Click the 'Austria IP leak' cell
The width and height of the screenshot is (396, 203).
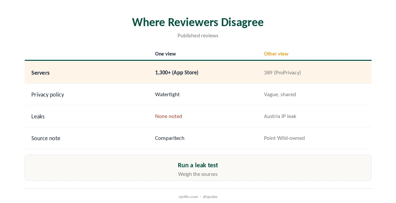pos(280,116)
